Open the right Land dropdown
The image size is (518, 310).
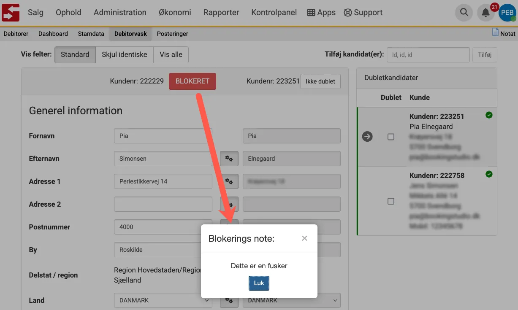coord(291,300)
